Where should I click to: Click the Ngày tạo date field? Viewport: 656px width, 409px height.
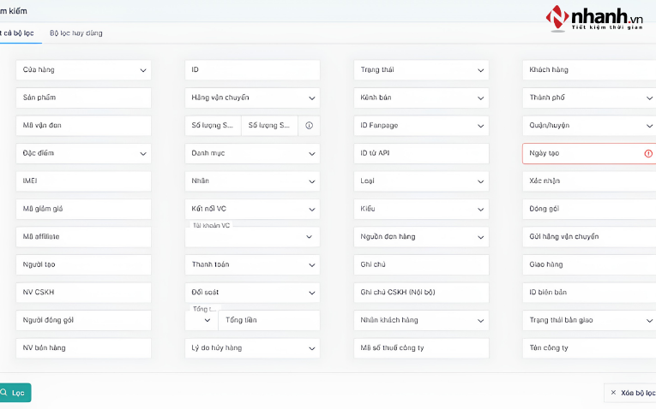click(x=589, y=153)
